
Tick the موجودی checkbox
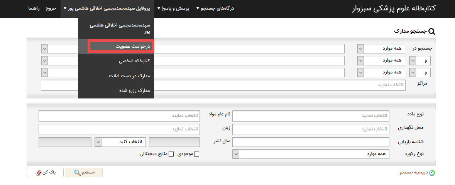(196, 154)
